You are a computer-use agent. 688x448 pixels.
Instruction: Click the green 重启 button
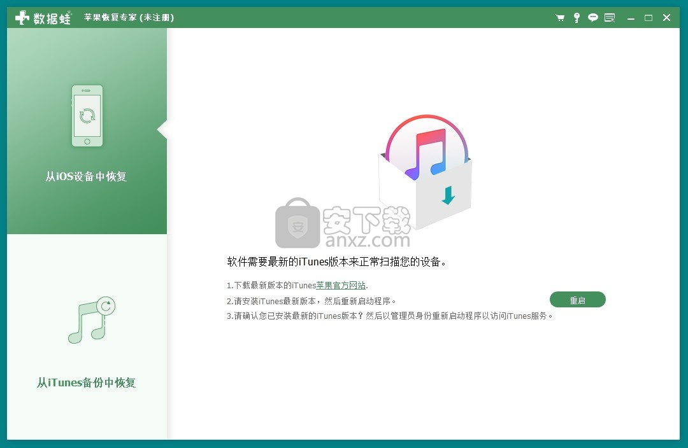(577, 300)
